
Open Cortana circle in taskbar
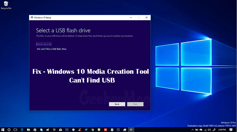tap(9, 130)
